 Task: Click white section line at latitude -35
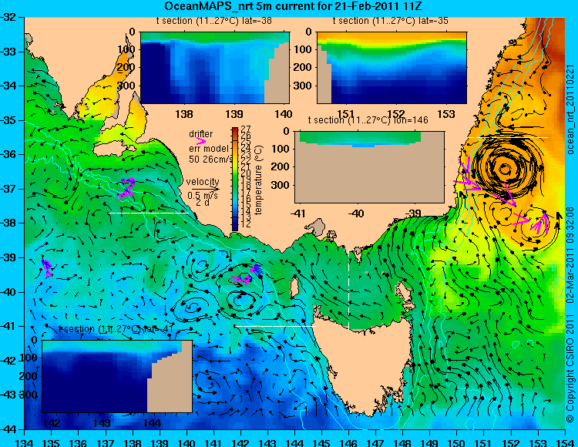pyautogui.click(x=508, y=137)
